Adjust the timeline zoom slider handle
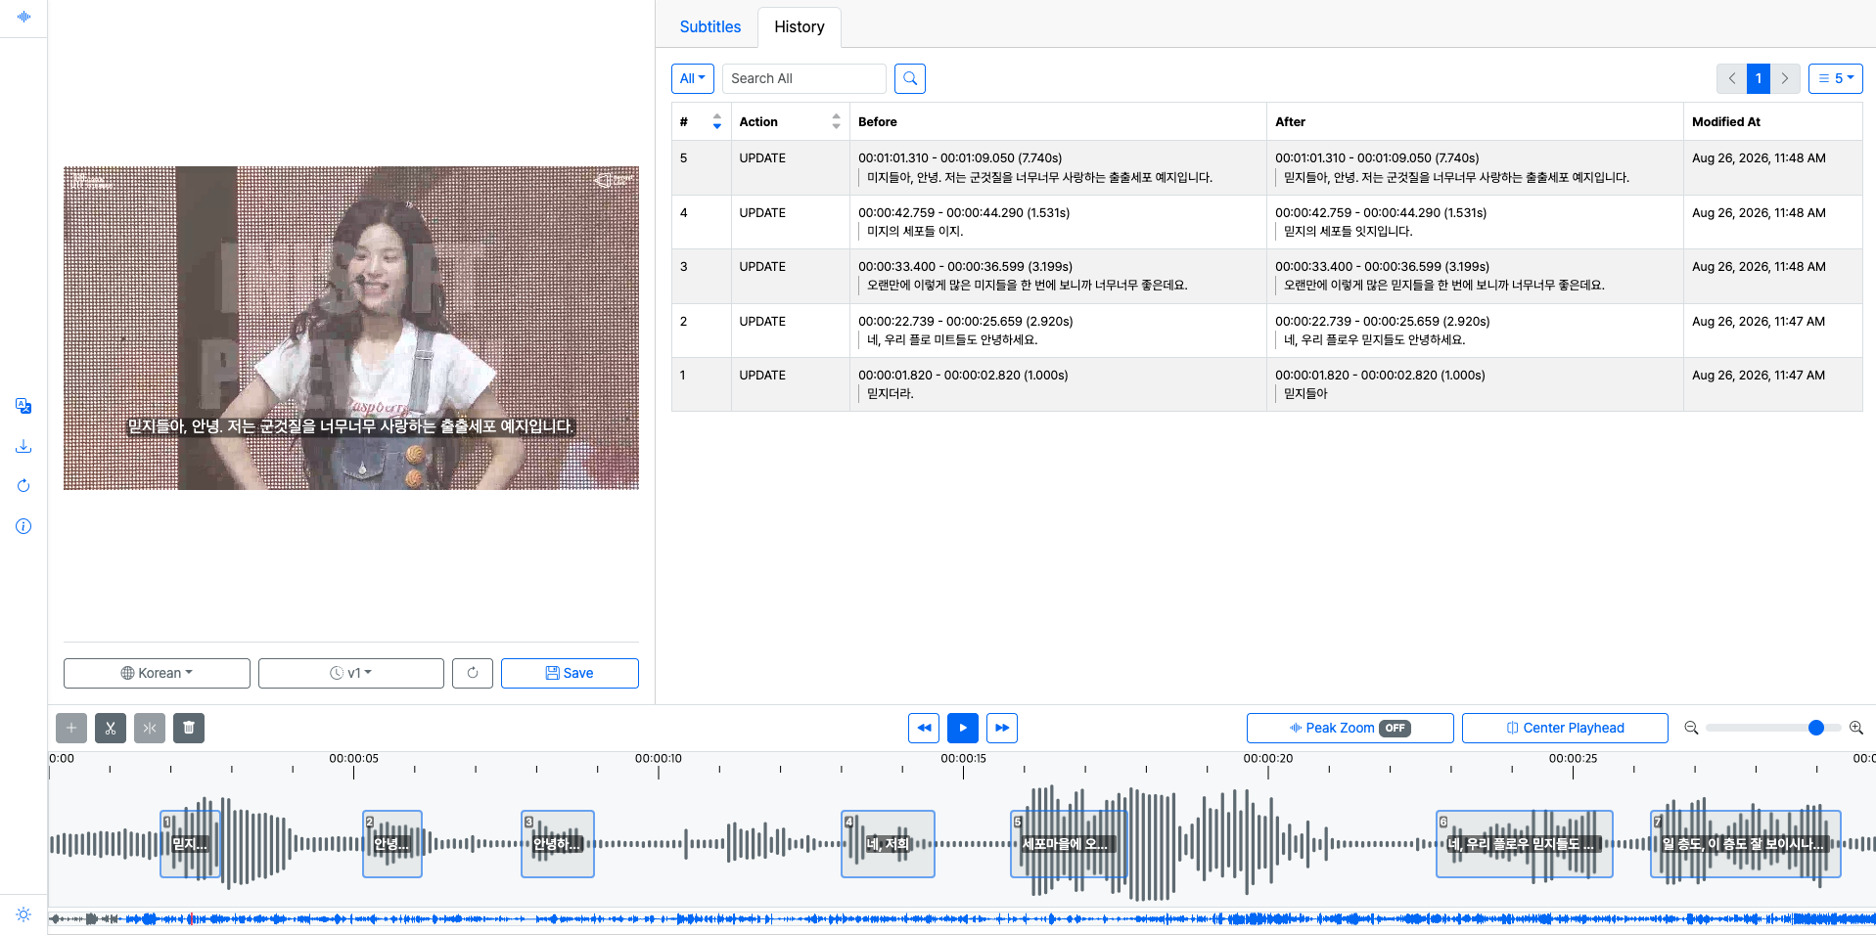Viewport: 1876px width, 935px height. pos(1816,728)
